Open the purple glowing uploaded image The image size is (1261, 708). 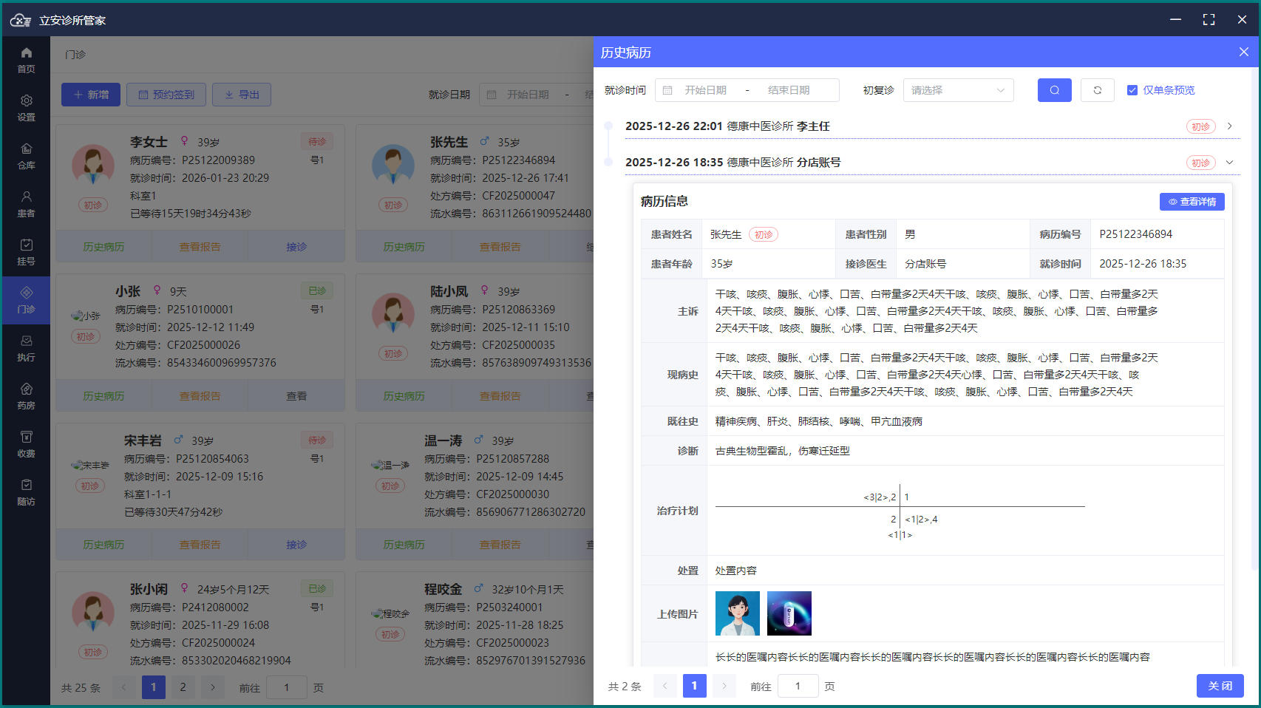(789, 613)
